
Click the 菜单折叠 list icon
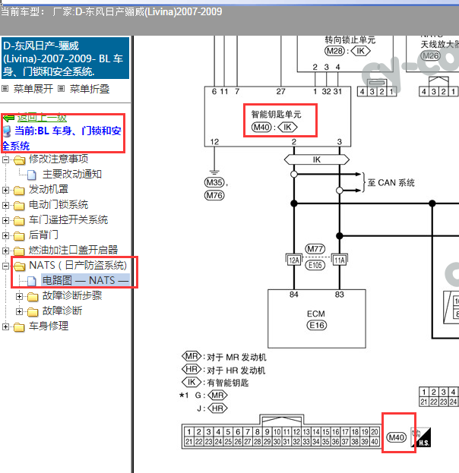(62, 89)
